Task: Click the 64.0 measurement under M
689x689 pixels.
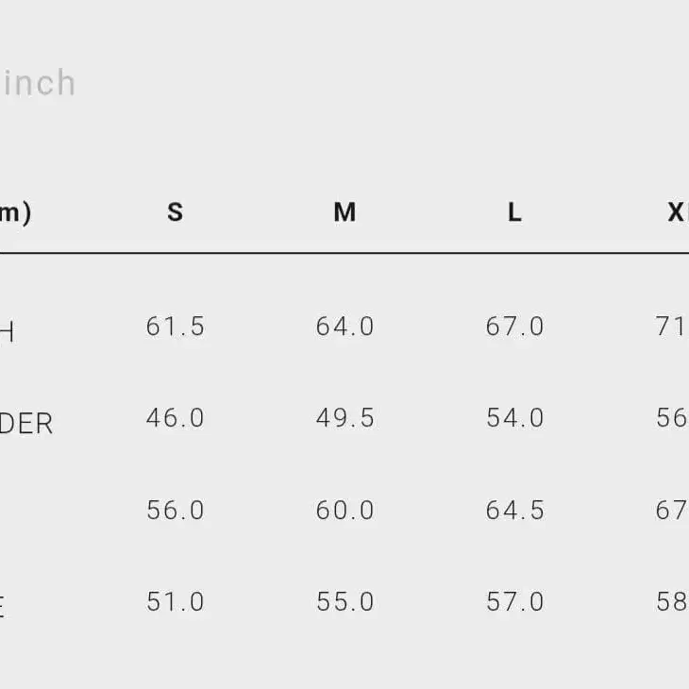Action: tap(344, 327)
